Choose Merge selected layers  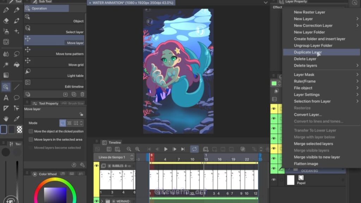(x=322, y=144)
